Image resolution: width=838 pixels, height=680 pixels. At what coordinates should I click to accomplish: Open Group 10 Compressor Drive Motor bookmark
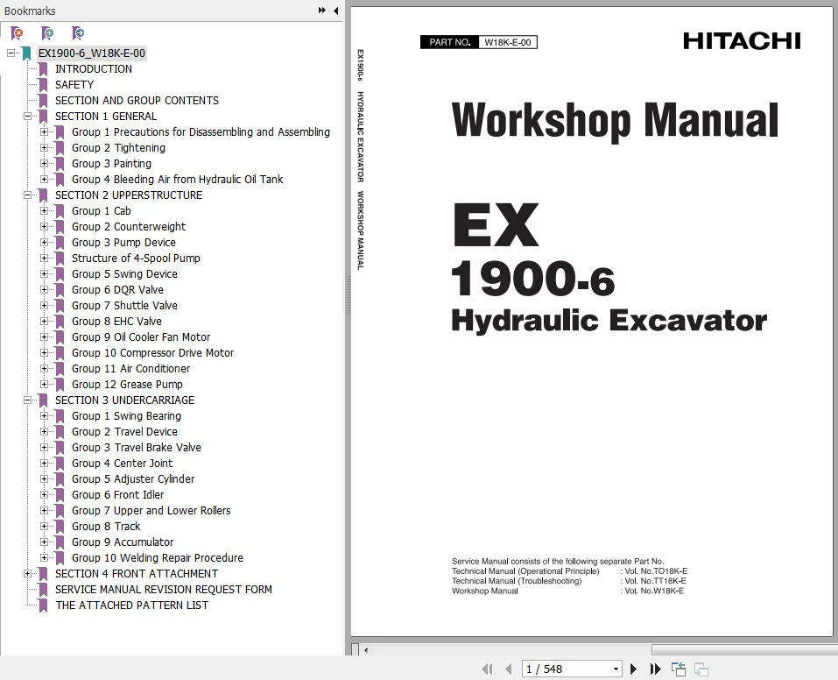(153, 353)
